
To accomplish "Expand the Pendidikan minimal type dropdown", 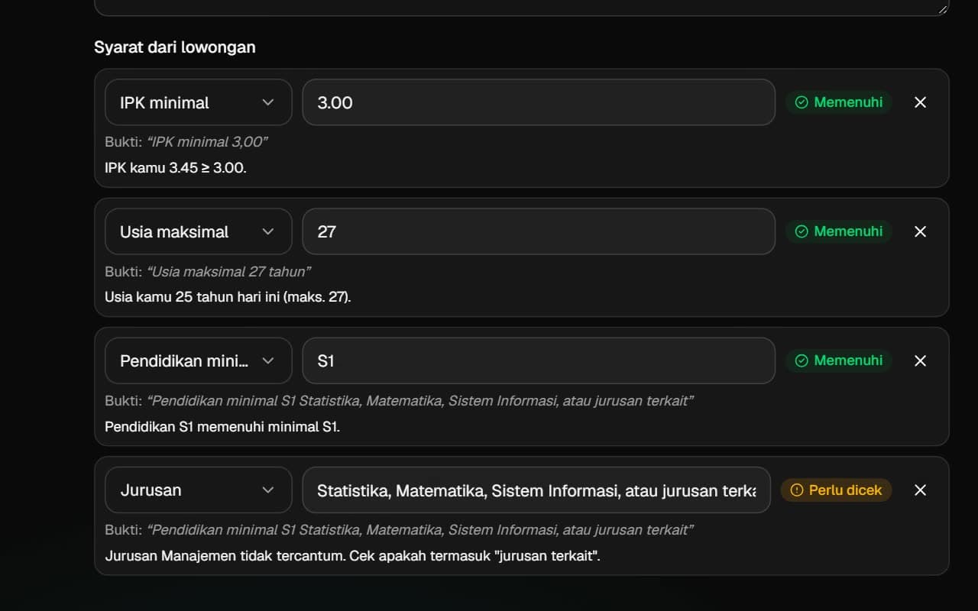I will [199, 360].
